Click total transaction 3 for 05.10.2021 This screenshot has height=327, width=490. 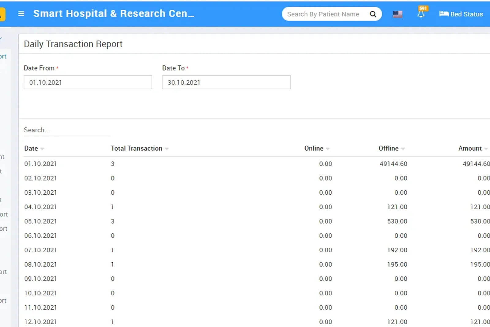coord(113,221)
